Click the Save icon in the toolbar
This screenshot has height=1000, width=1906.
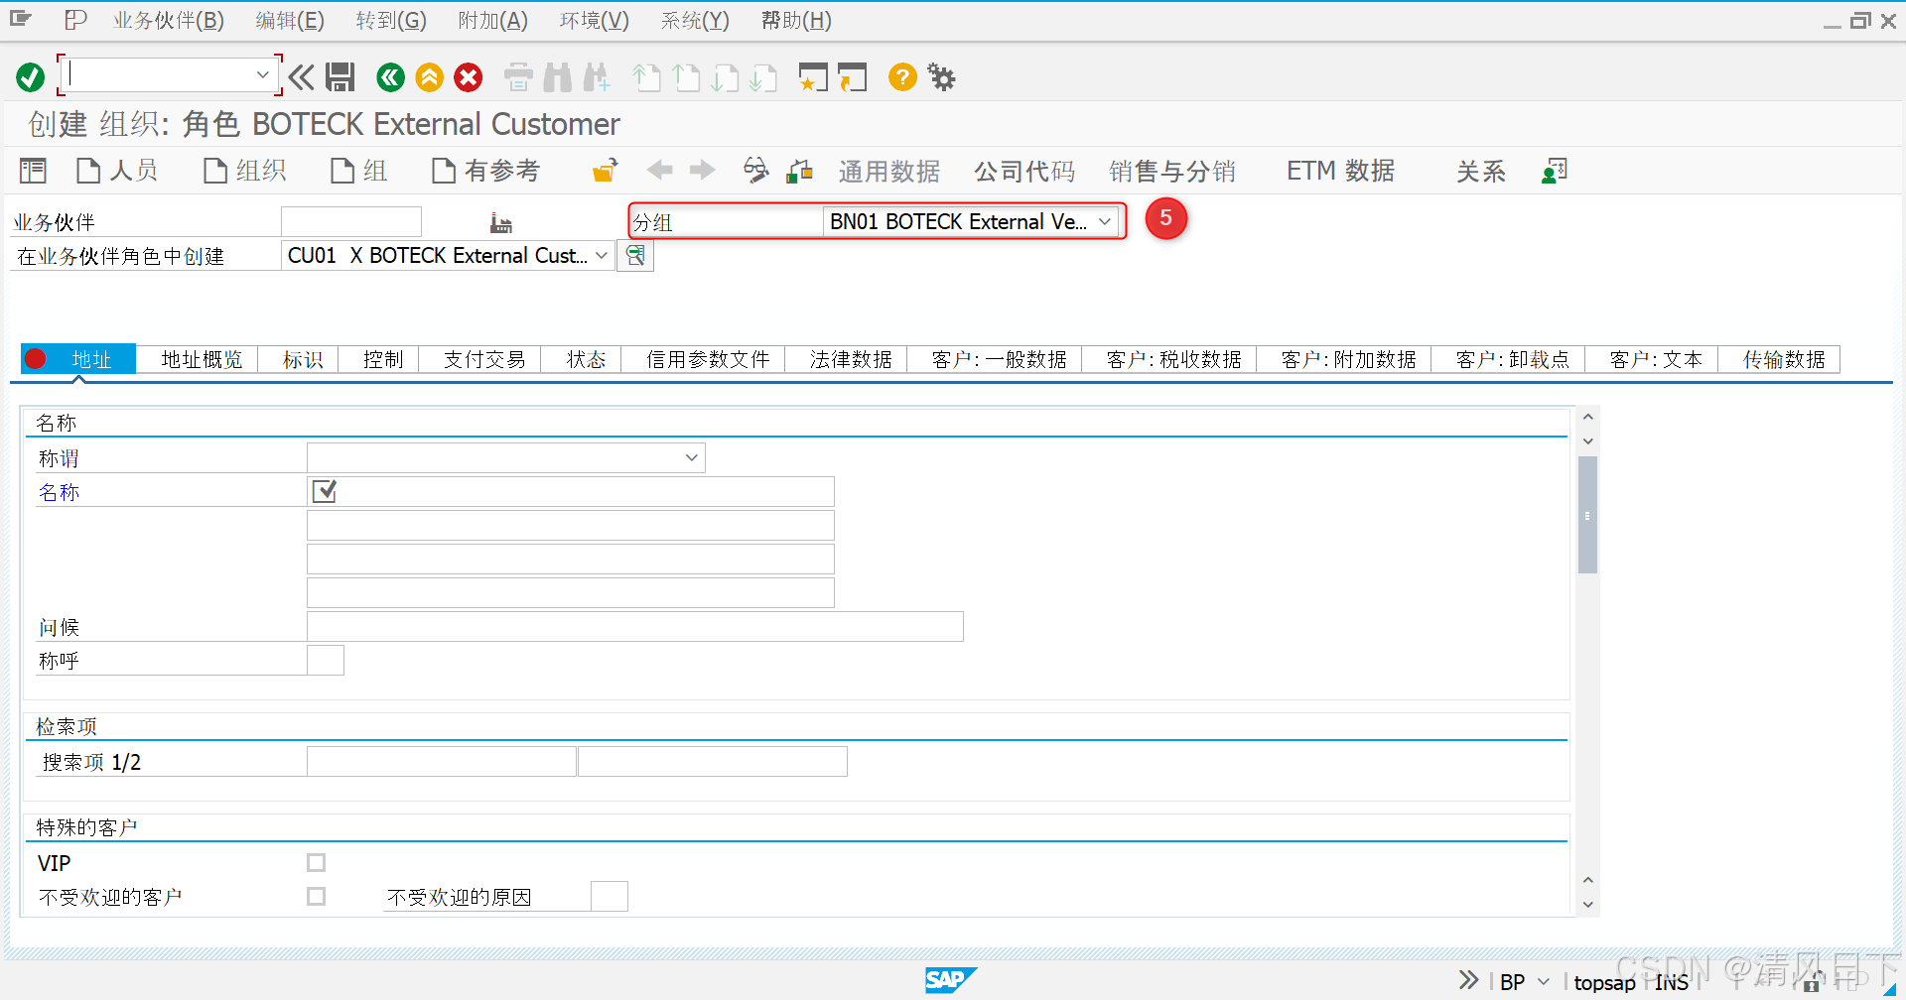pyautogui.click(x=340, y=77)
